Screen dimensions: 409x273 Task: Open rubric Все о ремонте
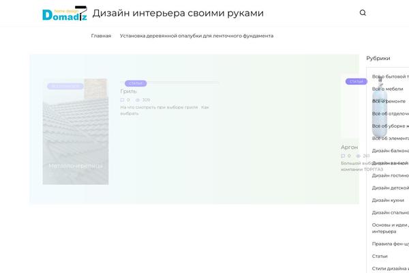[389, 101]
